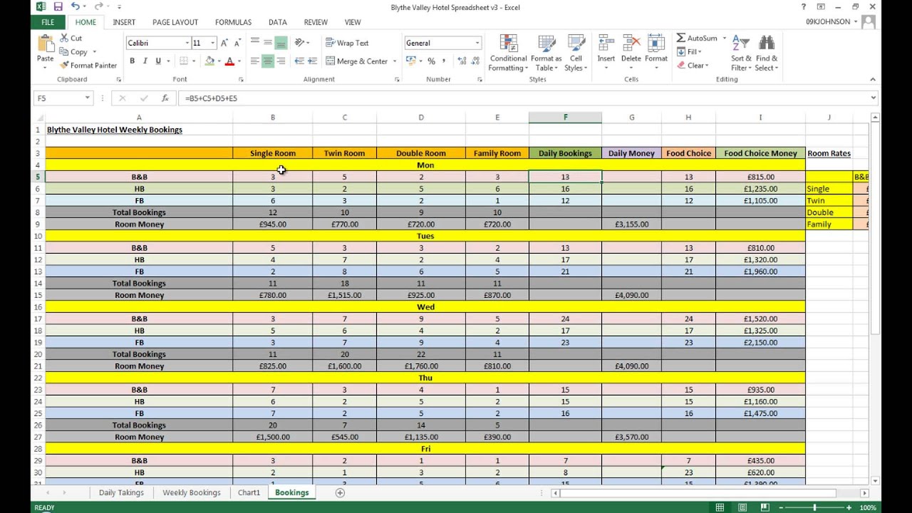Open Conditional Formatting menu
The image size is (912, 513).
(x=508, y=53)
